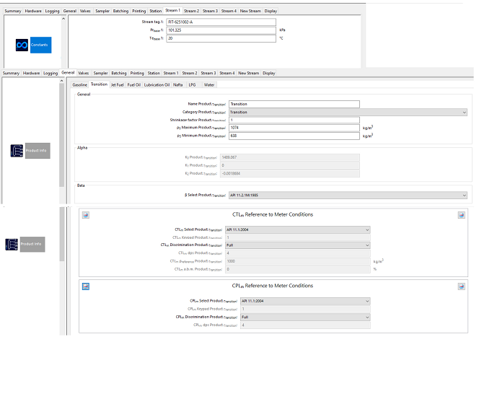The width and height of the screenshot is (492, 394).
Task: Click the sidebar scrollbar beside the CTL section
Action: 62,234
